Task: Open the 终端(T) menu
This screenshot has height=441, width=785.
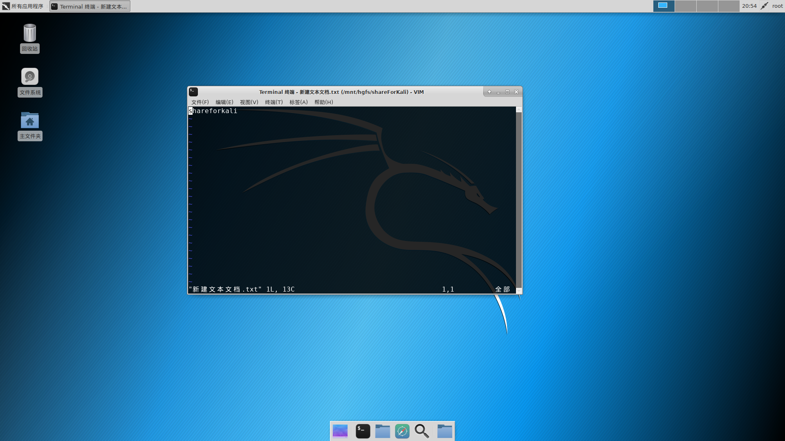Action: tap(274, 102)
